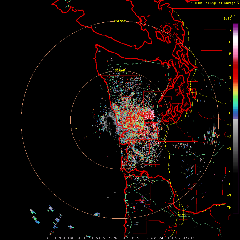Click the 50 NMI range ring label

pos(120,70)
